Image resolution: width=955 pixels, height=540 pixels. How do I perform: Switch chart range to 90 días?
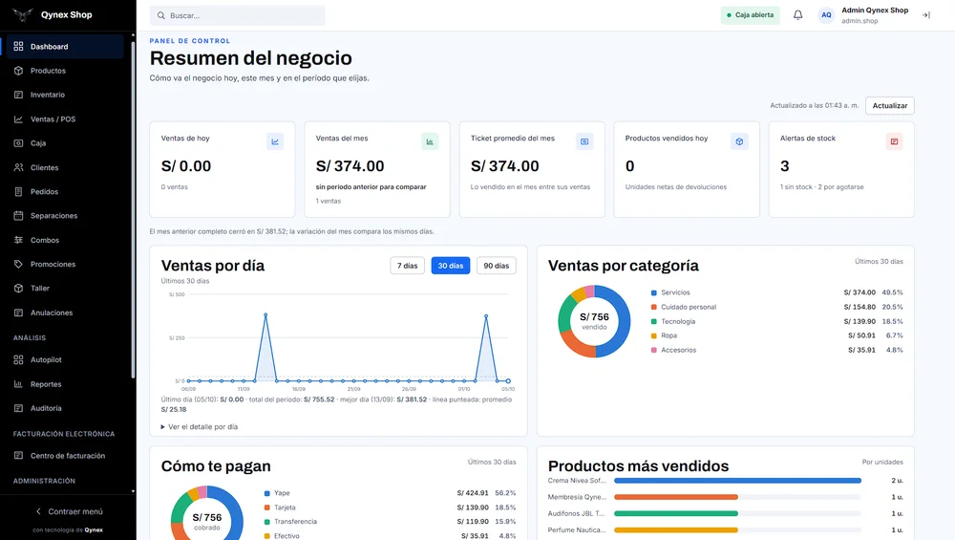click(497, 266)
